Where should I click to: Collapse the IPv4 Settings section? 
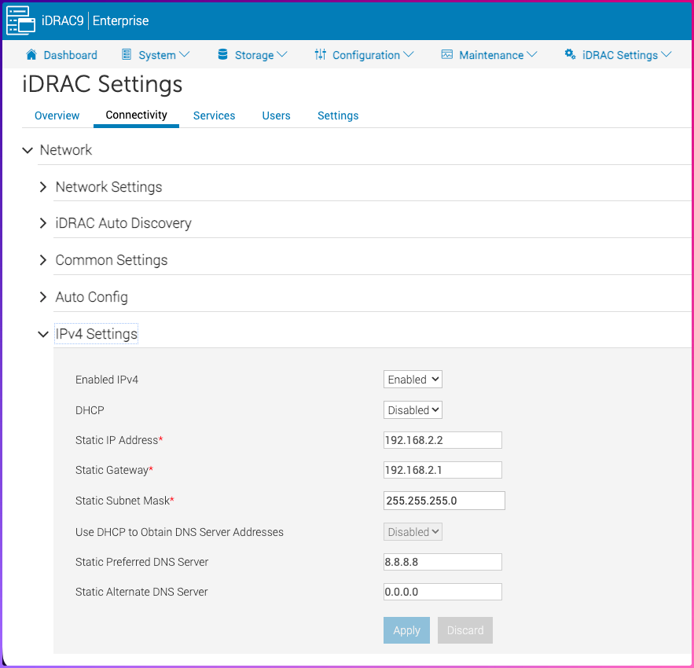(43, 334)
